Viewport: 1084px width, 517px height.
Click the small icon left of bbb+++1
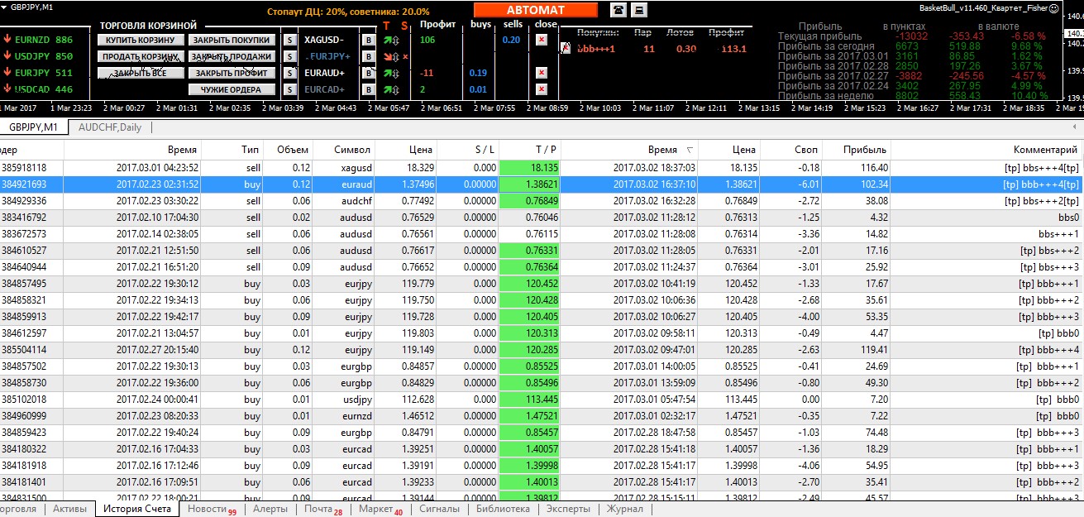coord(566,49)
